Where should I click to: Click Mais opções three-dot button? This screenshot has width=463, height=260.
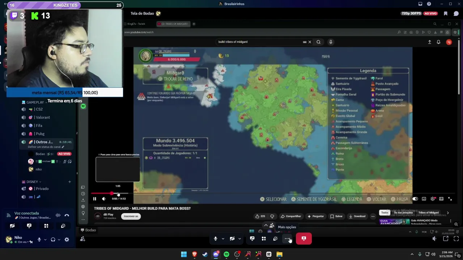(287, 238)
